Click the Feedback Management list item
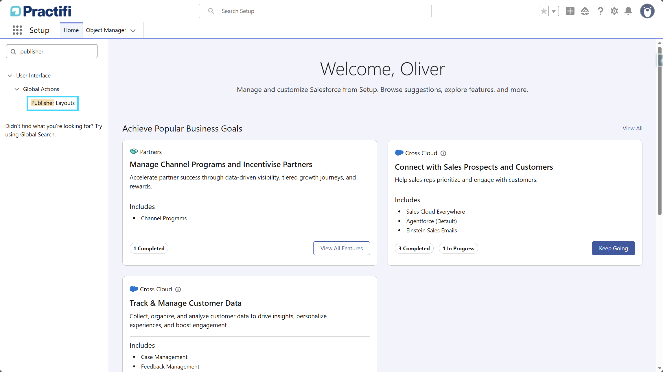 tap(170, 367)
